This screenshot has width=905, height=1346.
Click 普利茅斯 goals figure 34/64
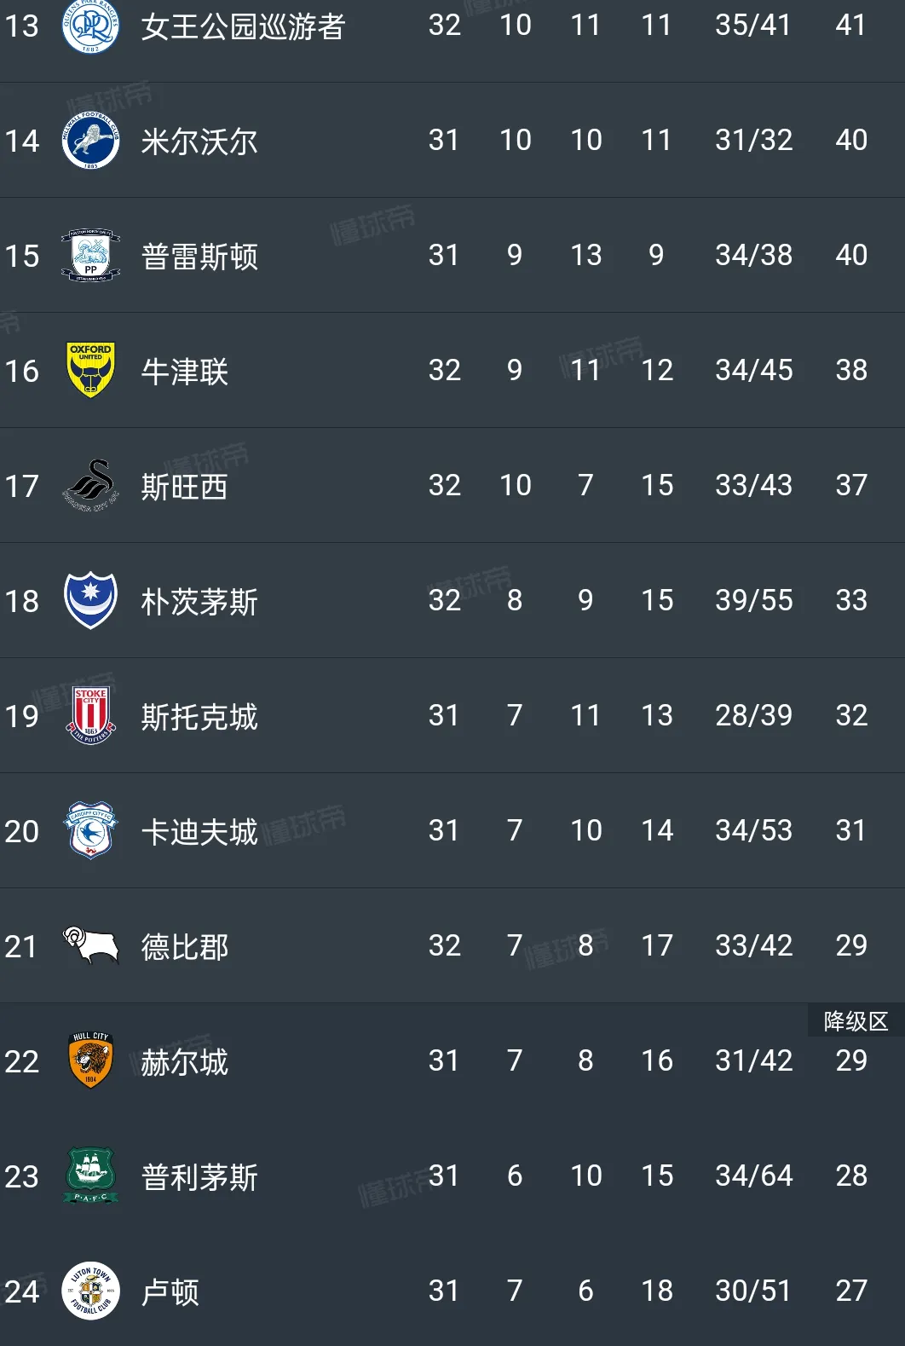[753, 1176]
